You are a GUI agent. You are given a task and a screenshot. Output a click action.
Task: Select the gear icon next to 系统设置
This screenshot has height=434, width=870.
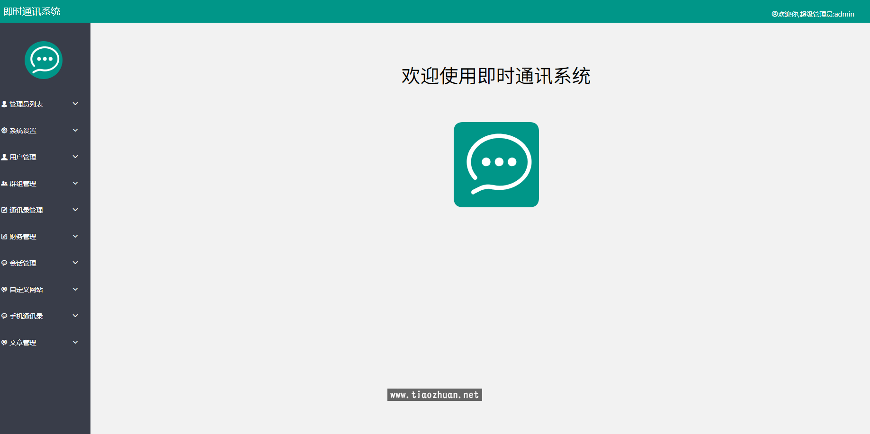(4, 130)
